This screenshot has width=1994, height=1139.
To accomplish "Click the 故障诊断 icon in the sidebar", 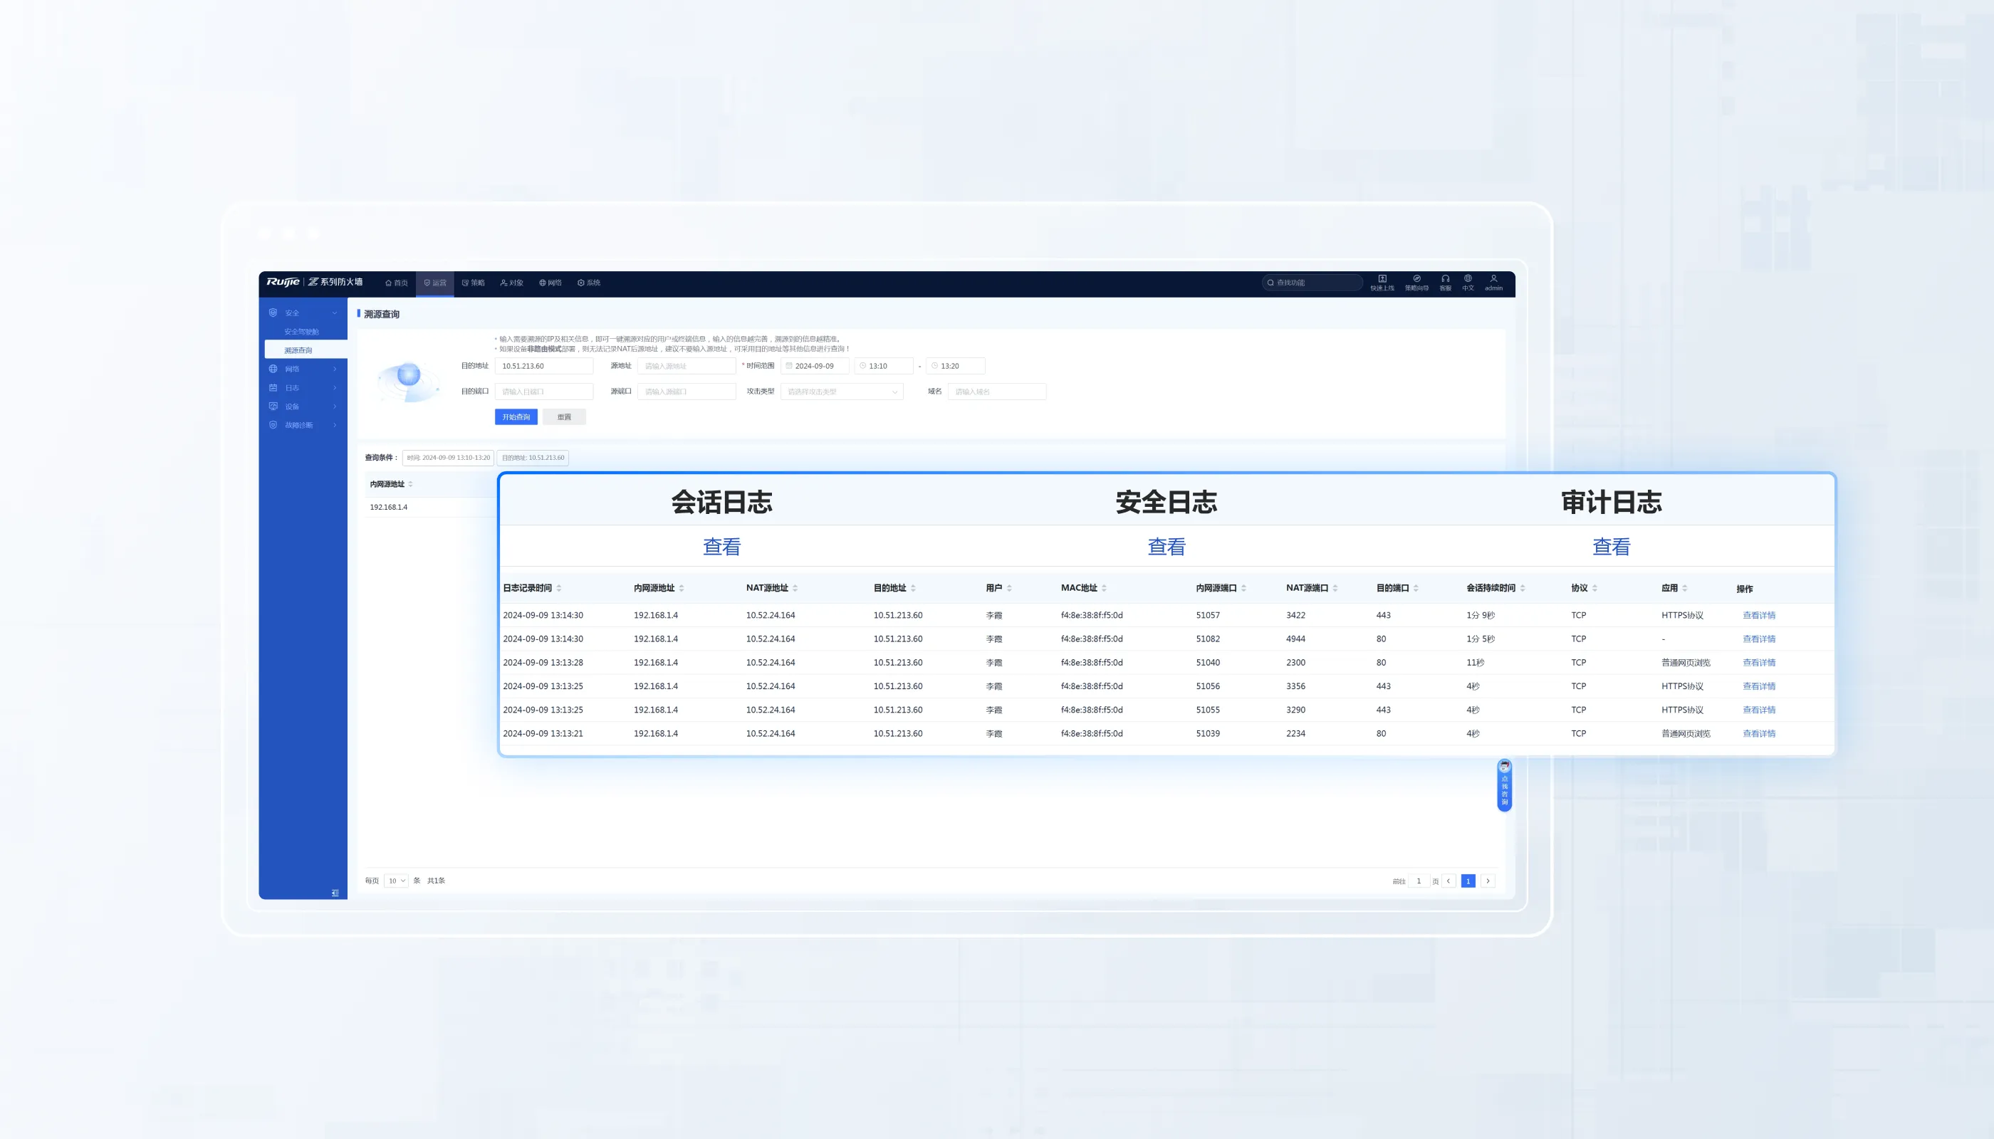I will click(273, 426).
